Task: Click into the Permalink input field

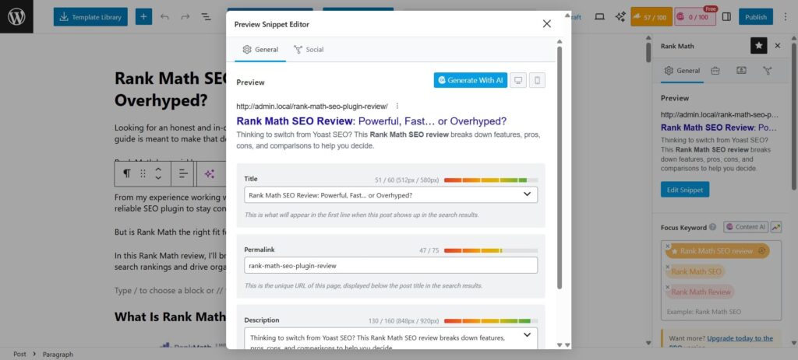Action: point(391,265)
